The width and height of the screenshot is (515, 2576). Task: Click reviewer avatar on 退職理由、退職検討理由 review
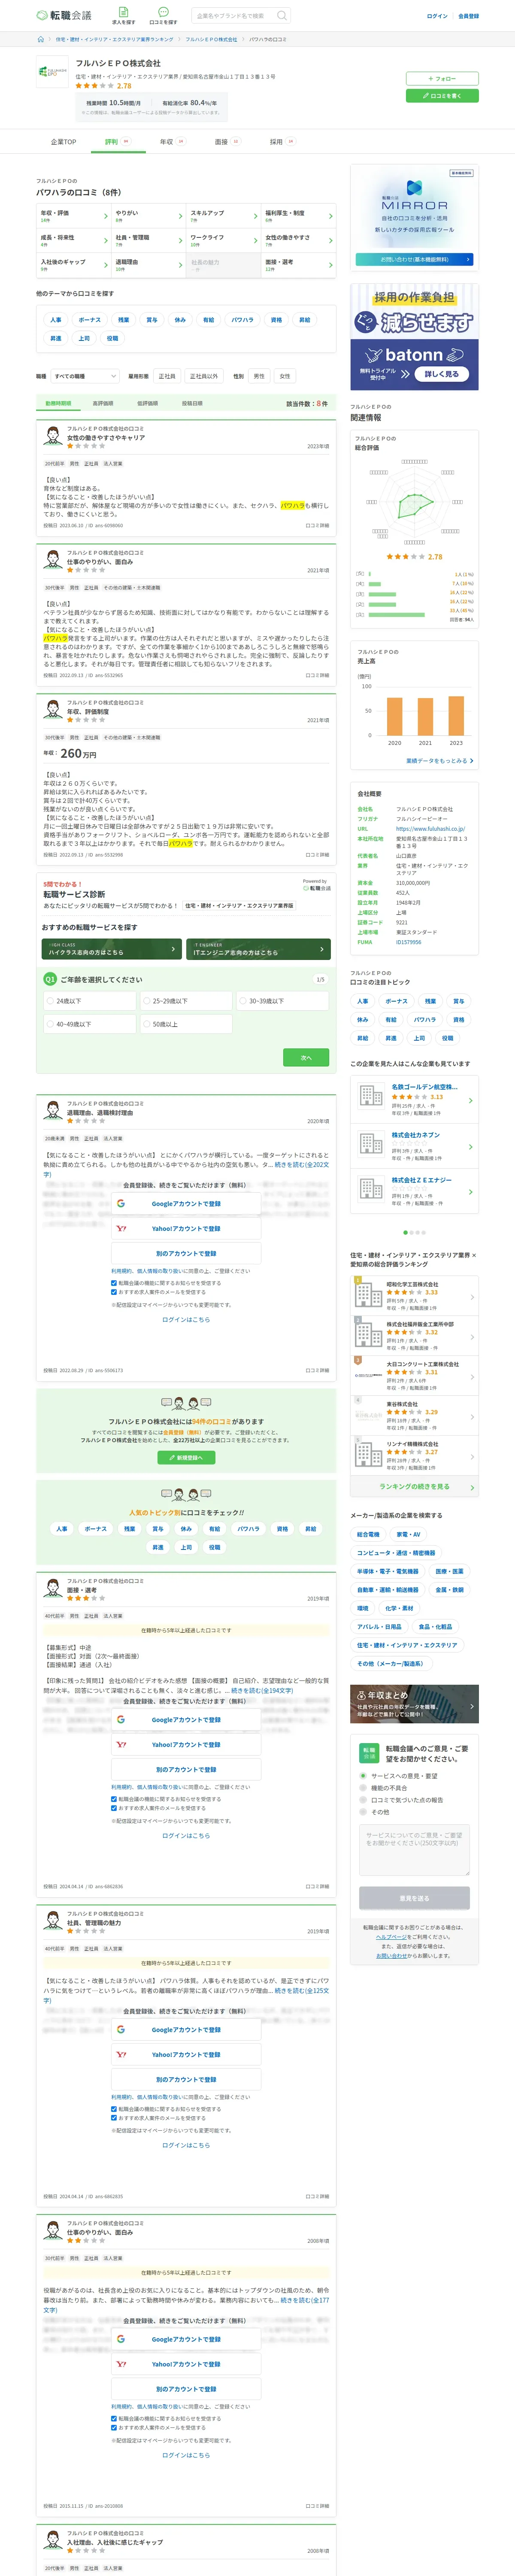coord(52,1112)
